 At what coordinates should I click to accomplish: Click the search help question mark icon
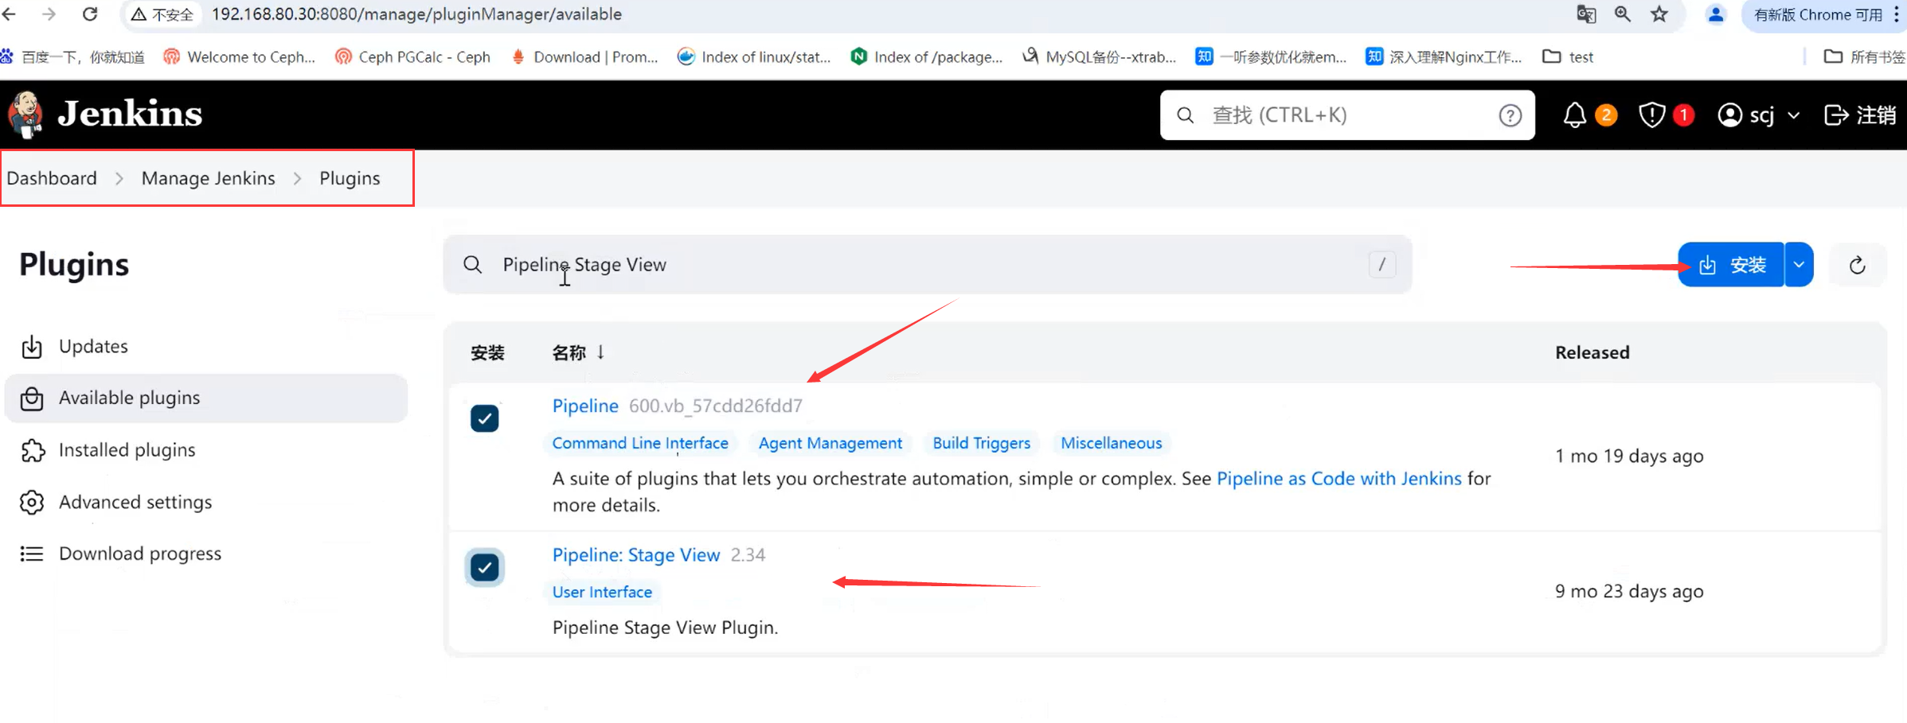1510,115
